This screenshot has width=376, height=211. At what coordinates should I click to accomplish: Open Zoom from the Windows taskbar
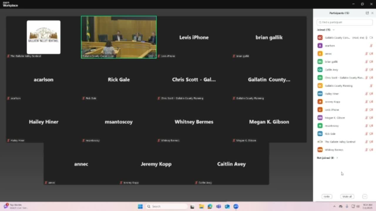[x=236, y=207]
